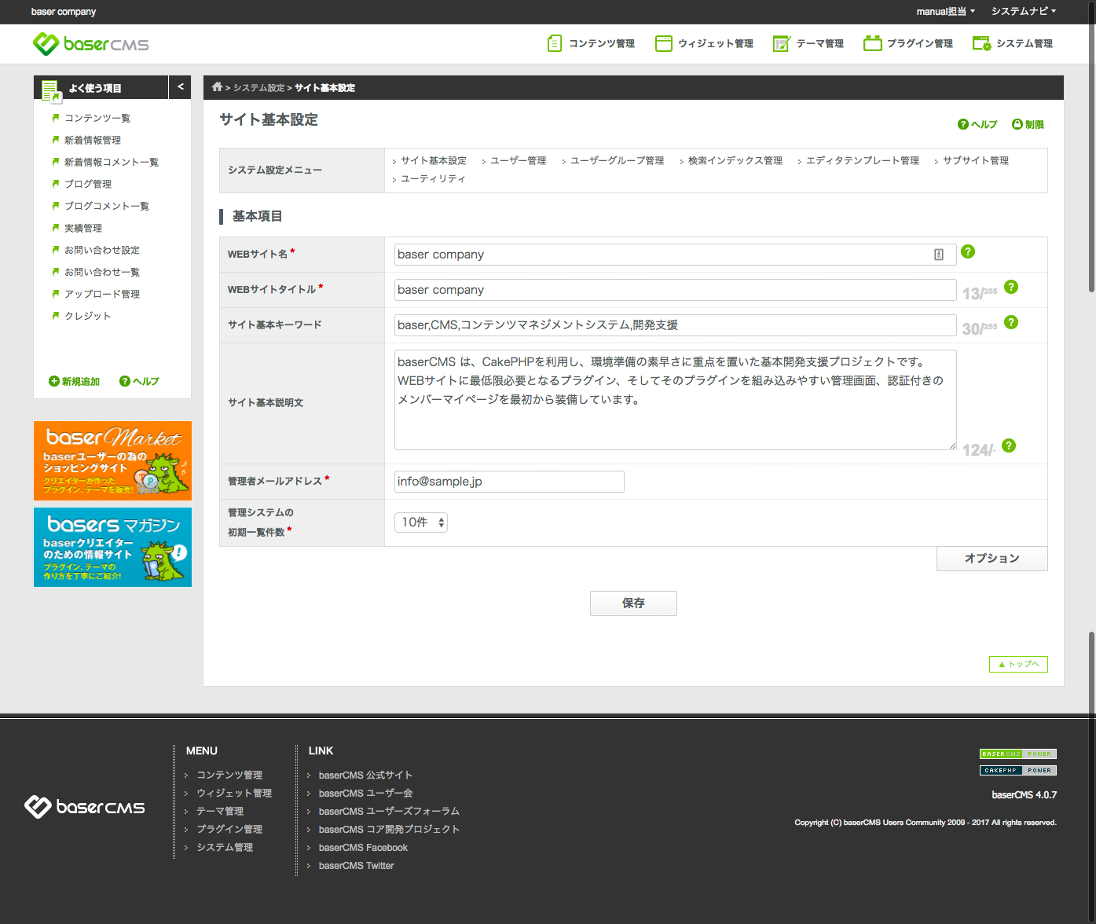
Task: Click help icon beside サイト基本説明文 textarea
Action: (1009, 445)
